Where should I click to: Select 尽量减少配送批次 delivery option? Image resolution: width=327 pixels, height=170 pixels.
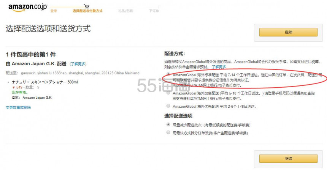(168, 125)
